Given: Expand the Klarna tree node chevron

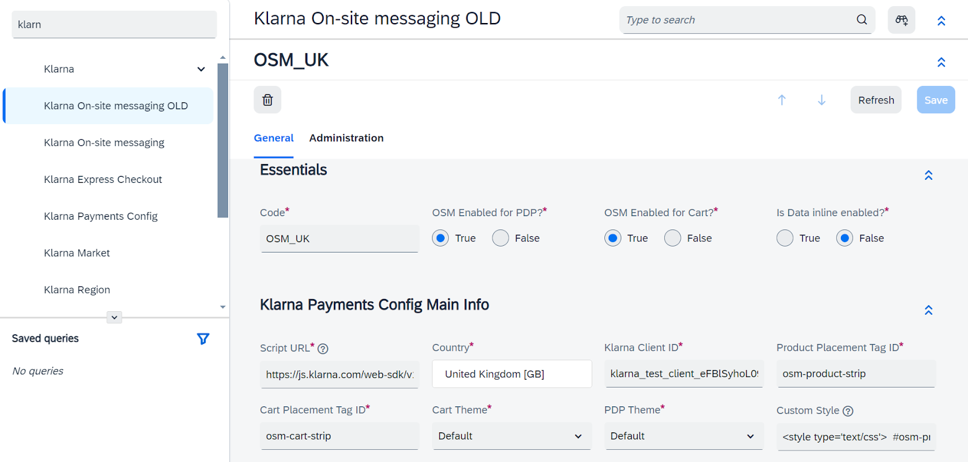Looking at the screenshot, I should pyautogui.click(x=201, y=69).
